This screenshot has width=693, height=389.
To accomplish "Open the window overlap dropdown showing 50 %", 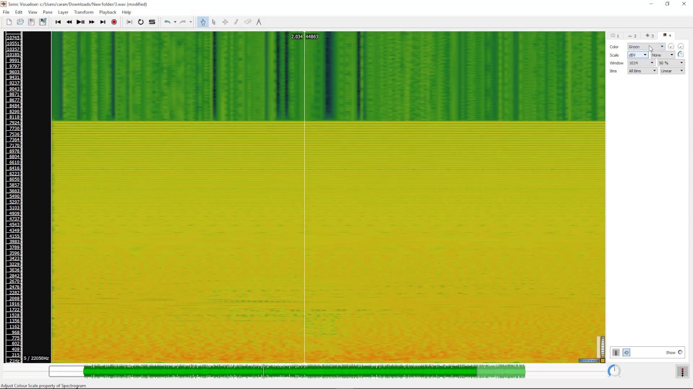I will 671,63.
